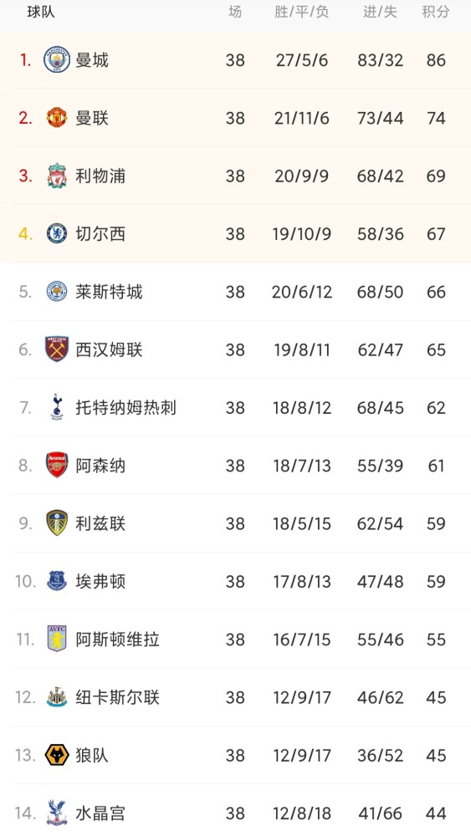Screen dimensions: 471x836
Task: Open team name 曼城
Action: pos(92,60)
